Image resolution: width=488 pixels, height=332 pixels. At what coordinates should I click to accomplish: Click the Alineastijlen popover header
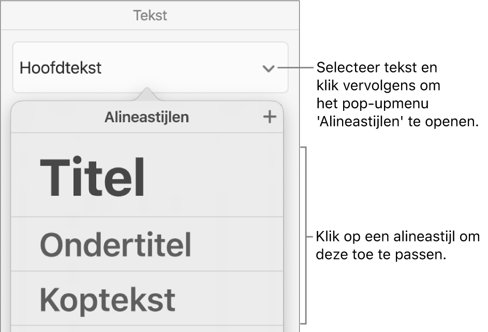click(x=147, y=118)
